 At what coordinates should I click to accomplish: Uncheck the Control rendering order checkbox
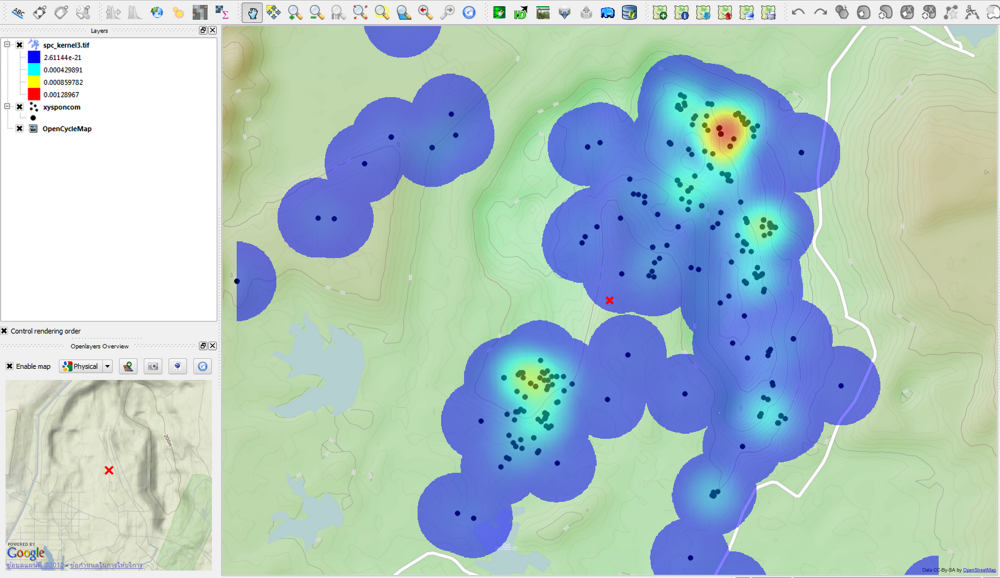point(5,331)
